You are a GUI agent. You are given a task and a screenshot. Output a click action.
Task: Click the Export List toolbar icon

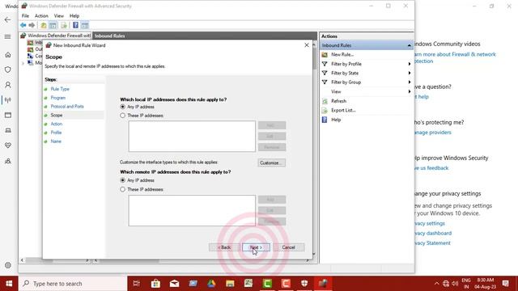(x=64, y=25)
